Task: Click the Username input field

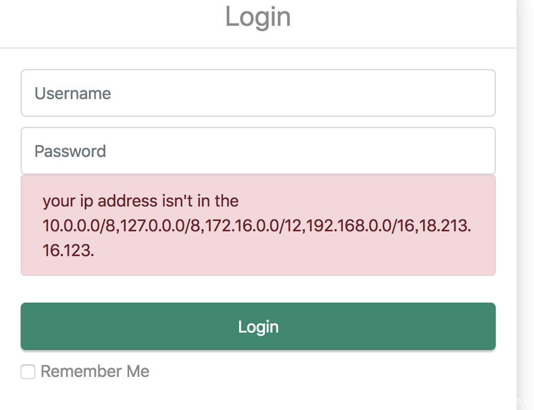Action: [258, 93]
